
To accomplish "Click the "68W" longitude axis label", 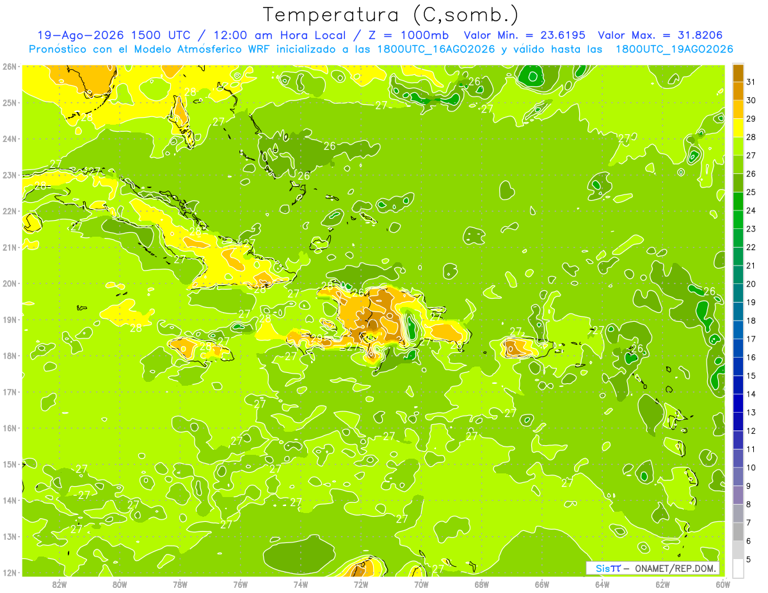I will click(481, 584).
